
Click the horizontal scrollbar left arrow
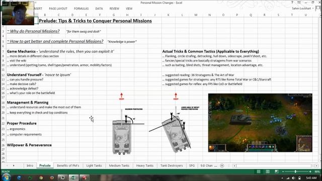point(234,165)
